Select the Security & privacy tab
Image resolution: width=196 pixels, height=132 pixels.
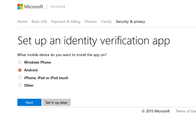coord(130,21)
